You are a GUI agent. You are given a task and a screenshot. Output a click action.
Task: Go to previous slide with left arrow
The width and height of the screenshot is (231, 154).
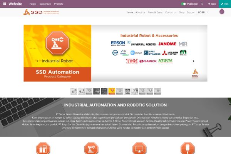[x=37, y=61]
